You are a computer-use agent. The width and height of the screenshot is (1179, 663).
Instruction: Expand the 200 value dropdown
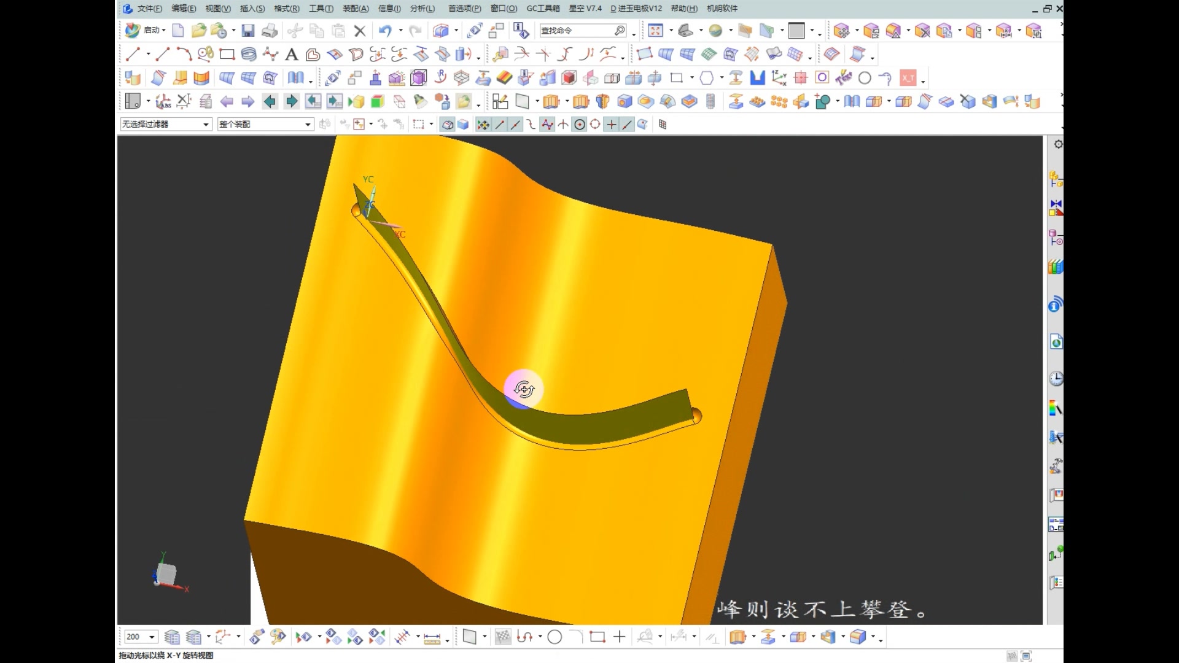click(x=152, y=637)
